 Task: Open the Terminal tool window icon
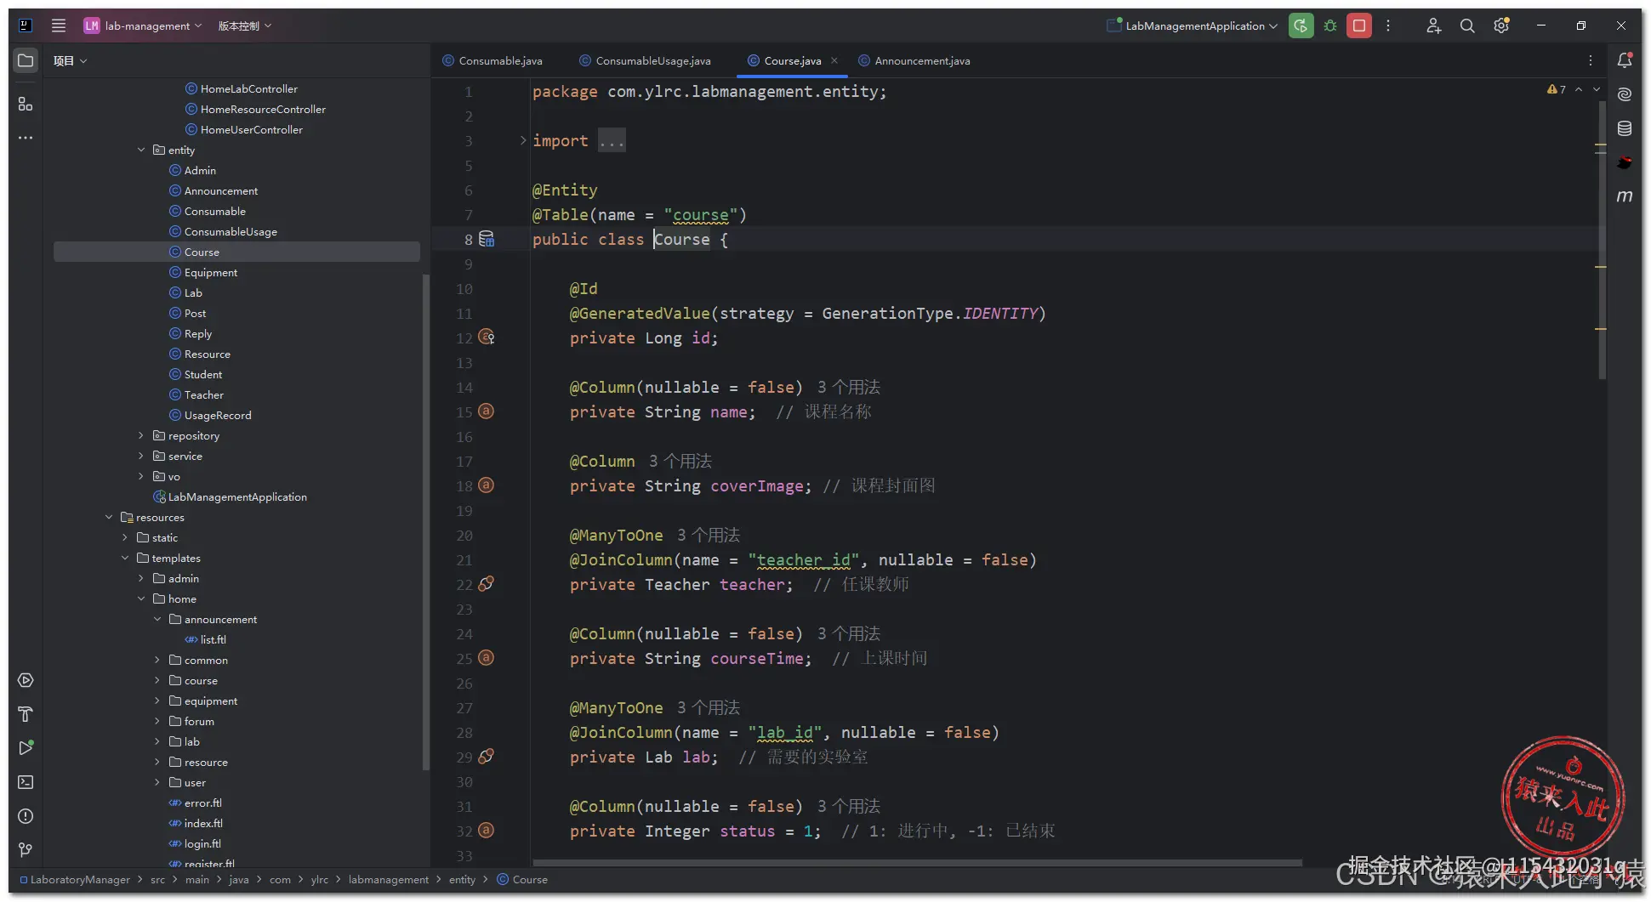pyautogui.click(x=26, y=782)
